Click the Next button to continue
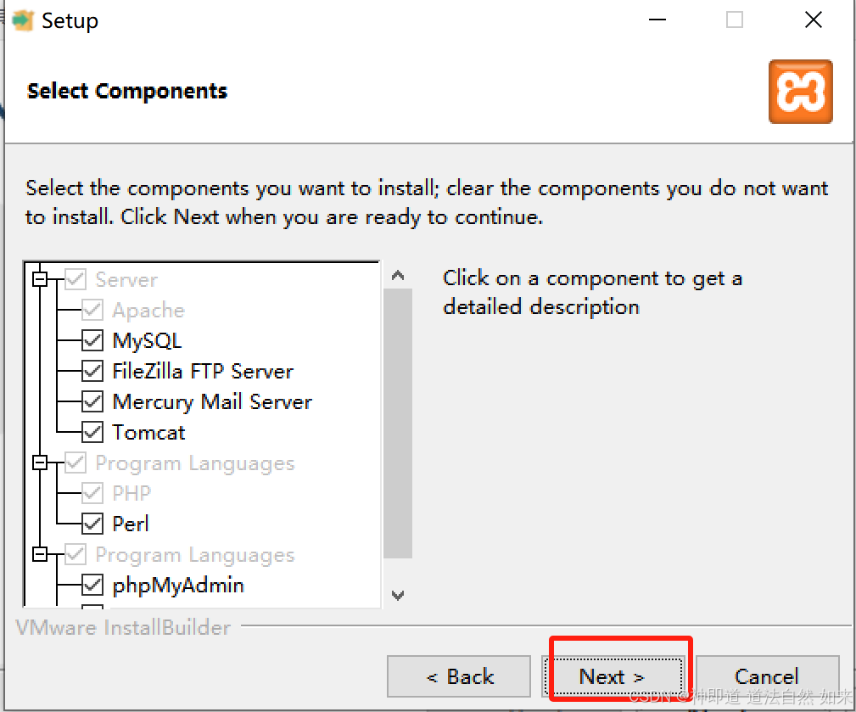Screen dimensions: 856x712 point(613,676)
